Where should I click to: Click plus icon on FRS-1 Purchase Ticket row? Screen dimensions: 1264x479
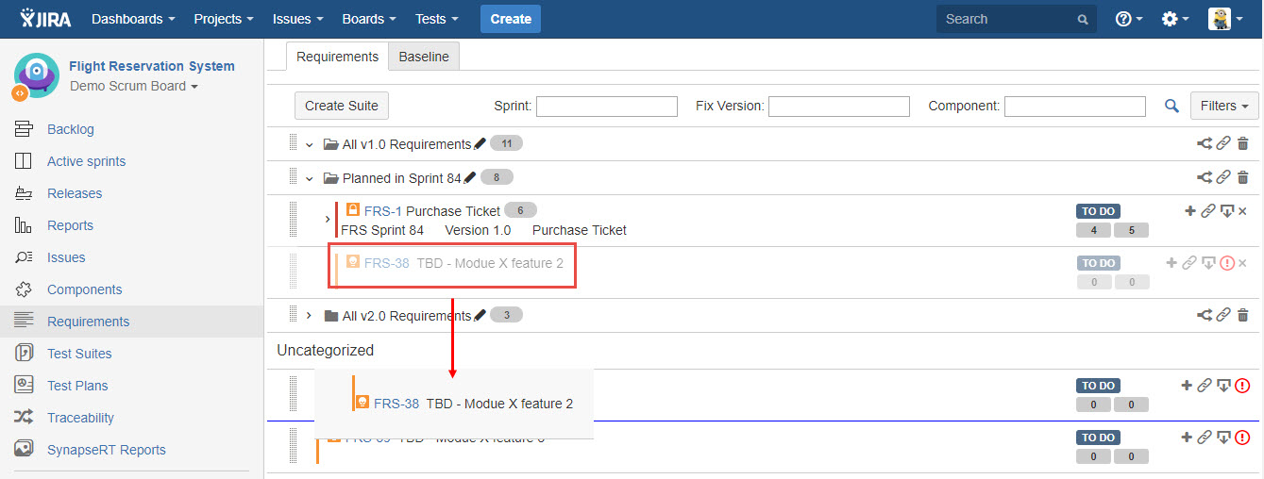pyautogui.click(x=1189, y=211)
